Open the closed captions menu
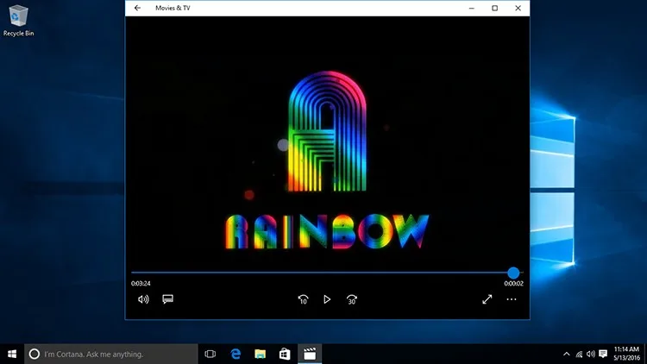The image size is (647, 364). pyautogui.click(x=167, y=299)
